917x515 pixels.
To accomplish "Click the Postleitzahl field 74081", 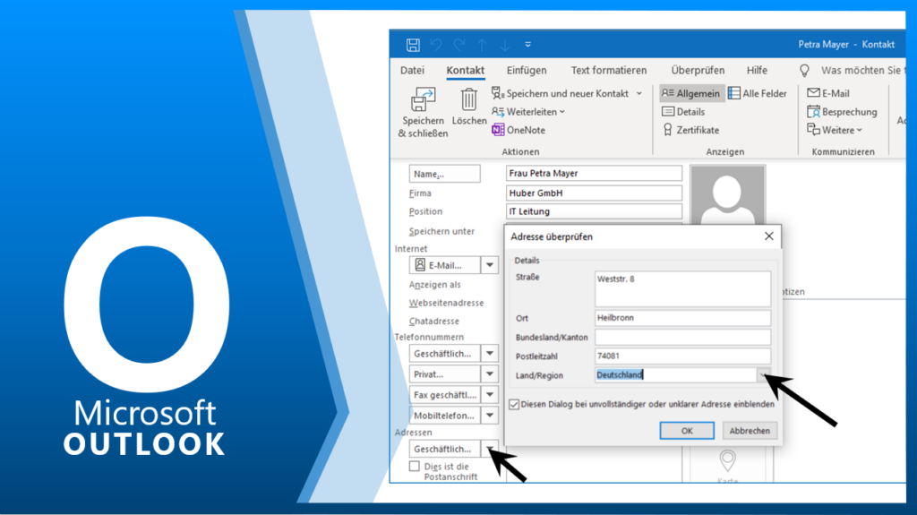I will click(x=682, y=356).
